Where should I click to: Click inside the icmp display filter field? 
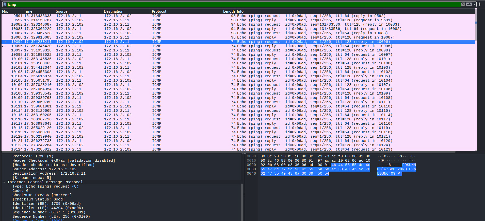[234, 4]
